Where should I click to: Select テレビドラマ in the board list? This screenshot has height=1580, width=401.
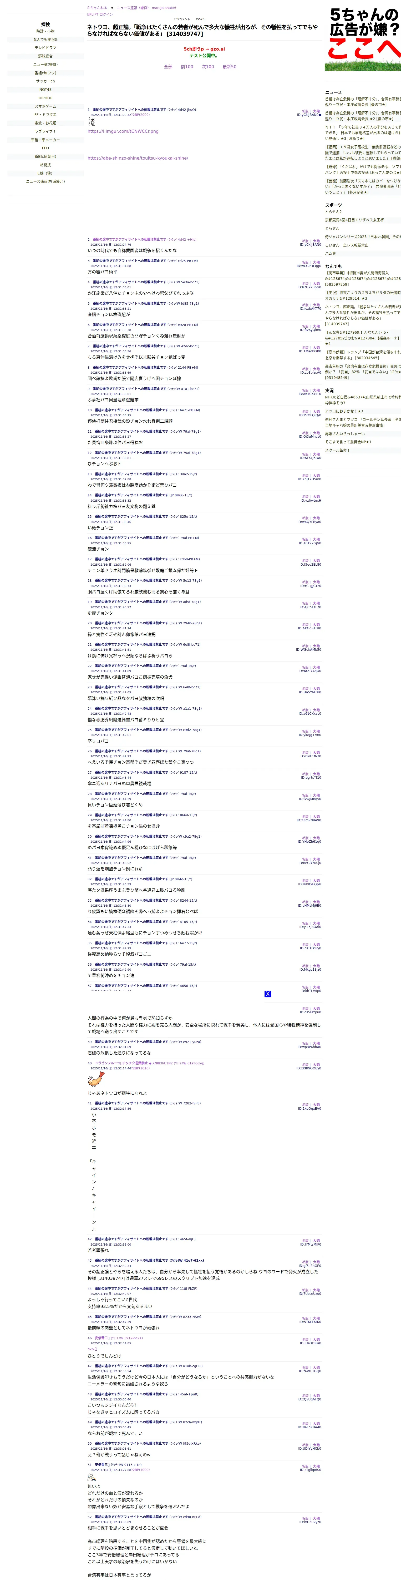(x=45, y=48)
